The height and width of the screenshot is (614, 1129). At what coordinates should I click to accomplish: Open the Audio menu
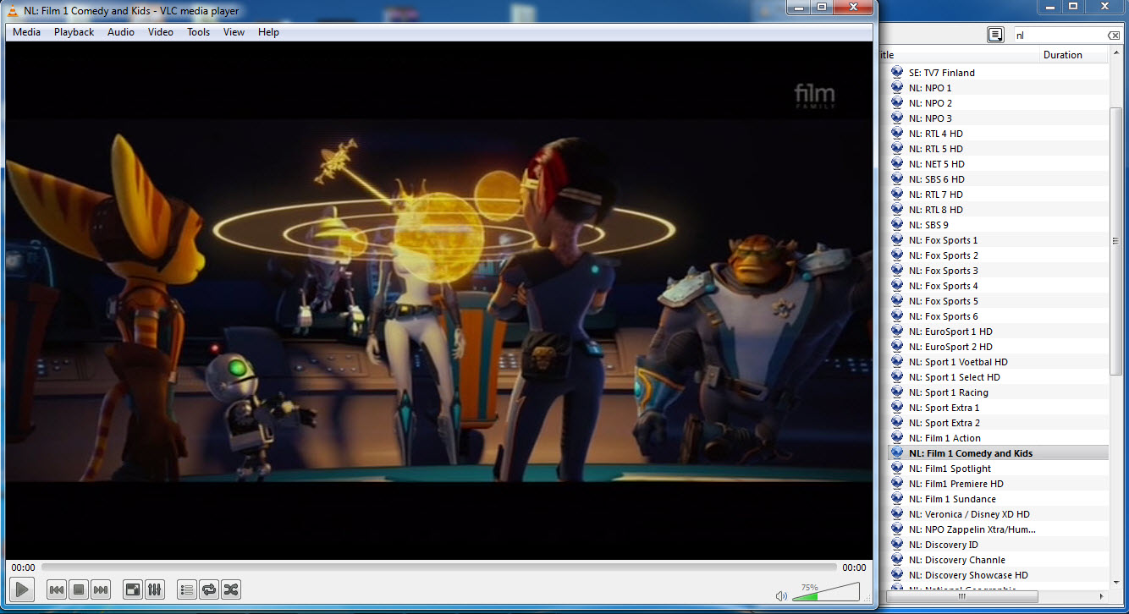click(121, 32)
